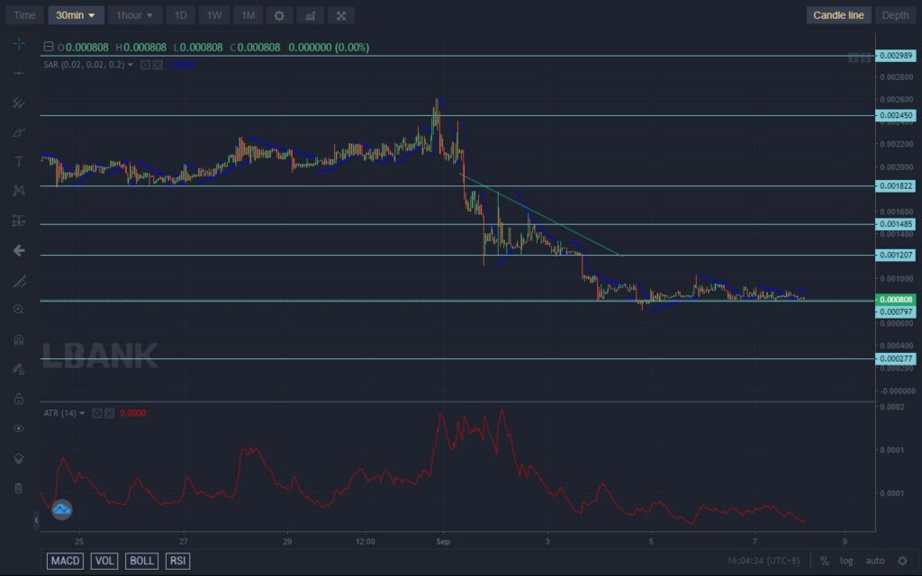Lock all drawing tools
Viewport: 922px width, 576px height.
(x=19, y=399)
